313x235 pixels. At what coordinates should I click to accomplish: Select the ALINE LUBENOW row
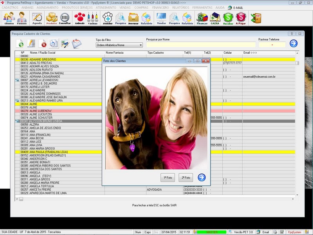point(155,111)
